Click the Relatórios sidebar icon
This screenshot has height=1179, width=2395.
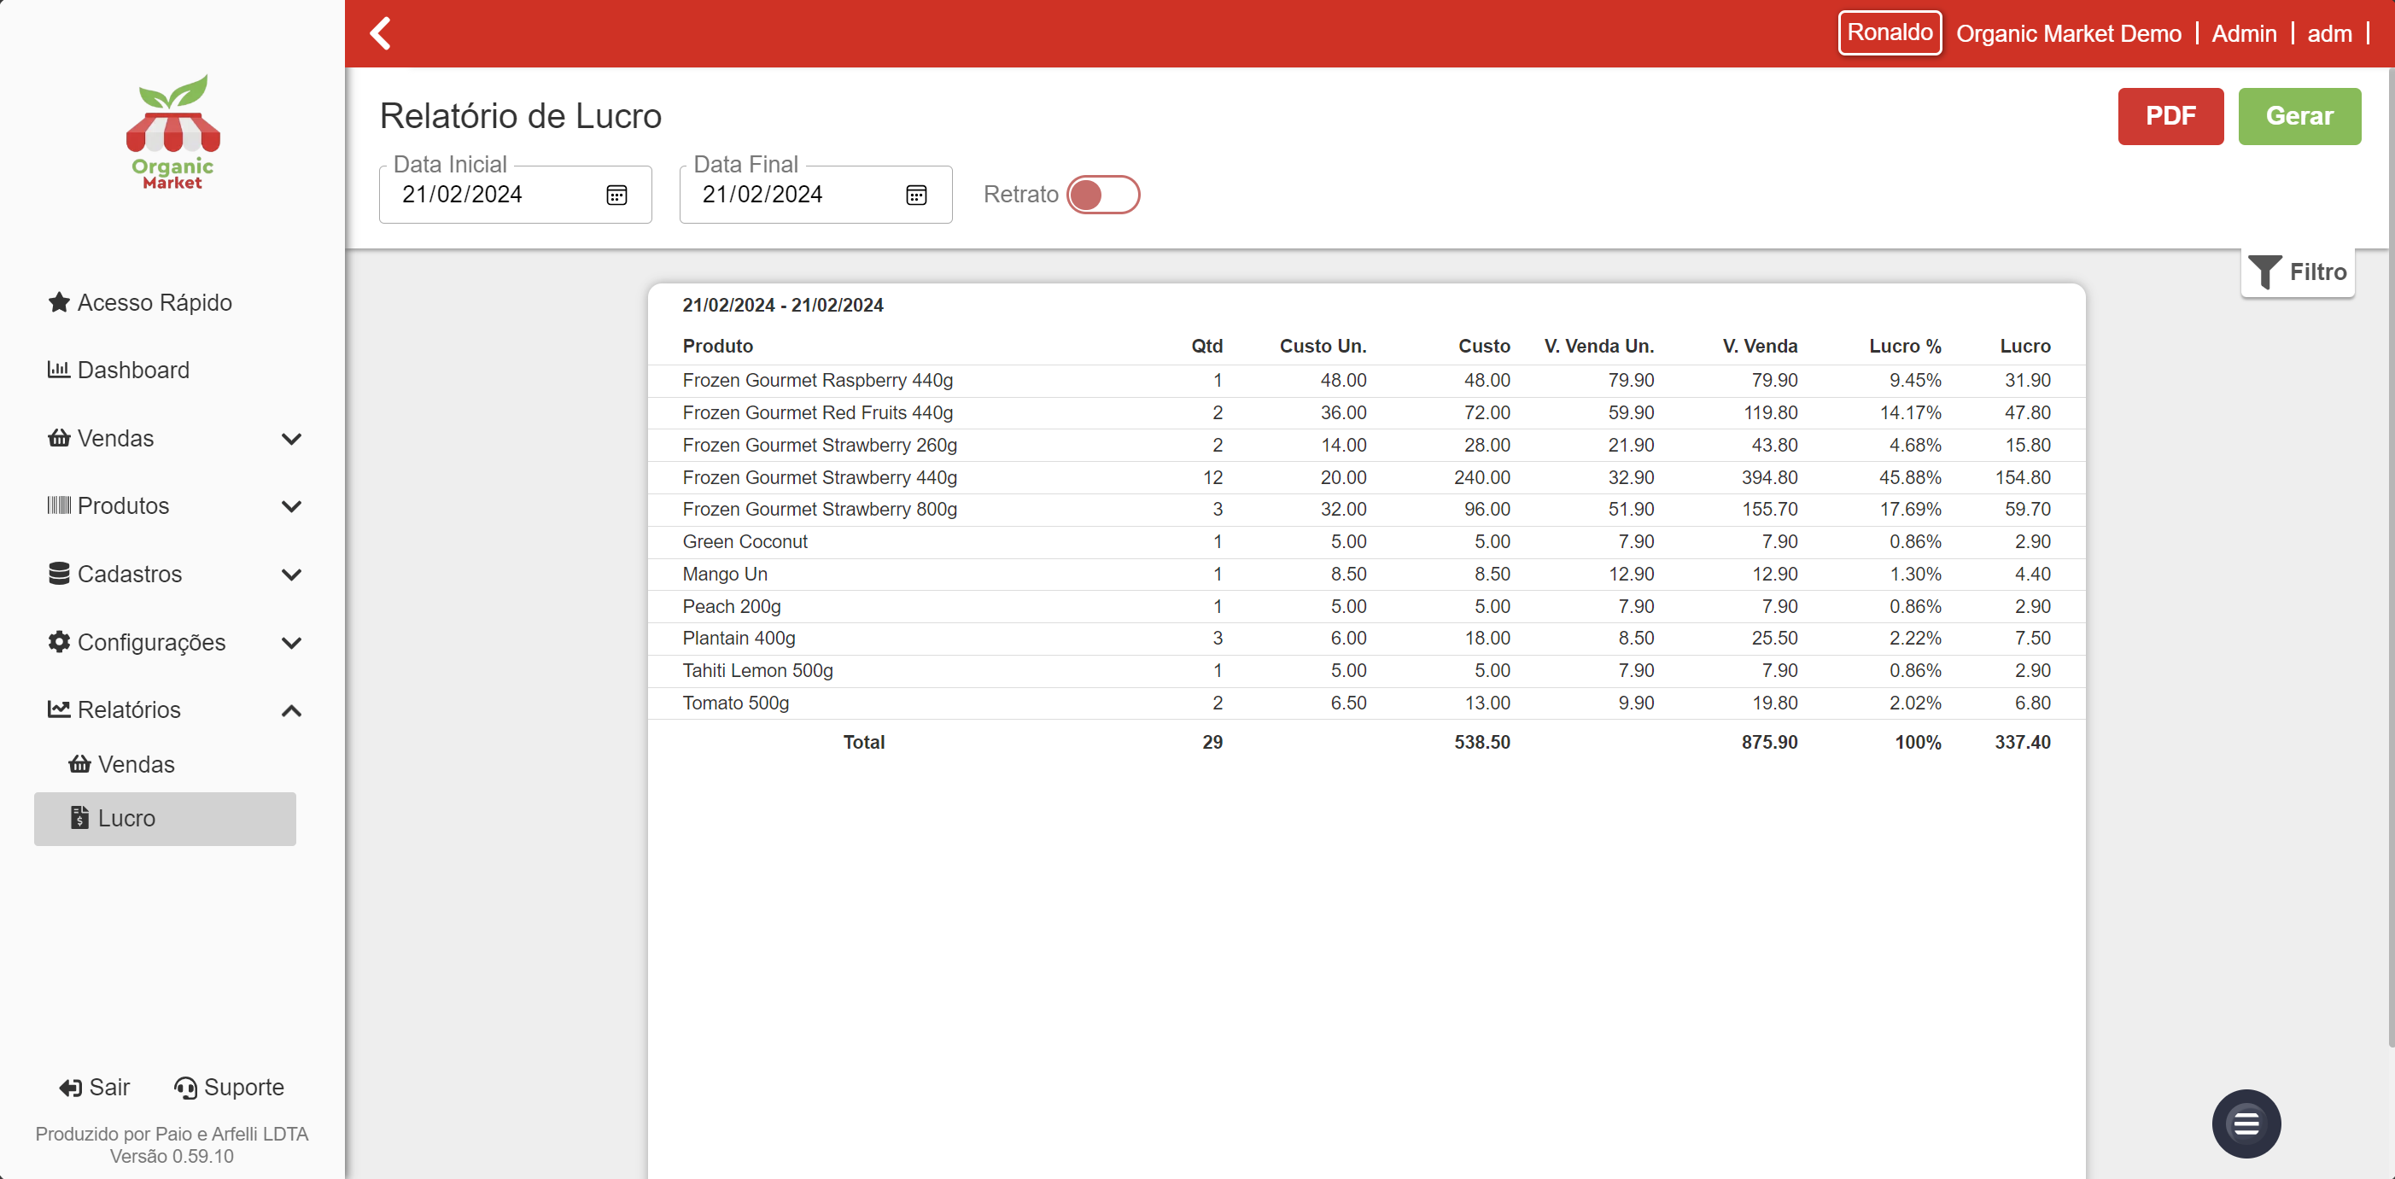pos(58,709)
